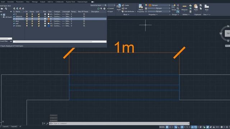Screen dimensions: 230x129
Task: Click the Edit block button
Action: click(x=125, y=8)
